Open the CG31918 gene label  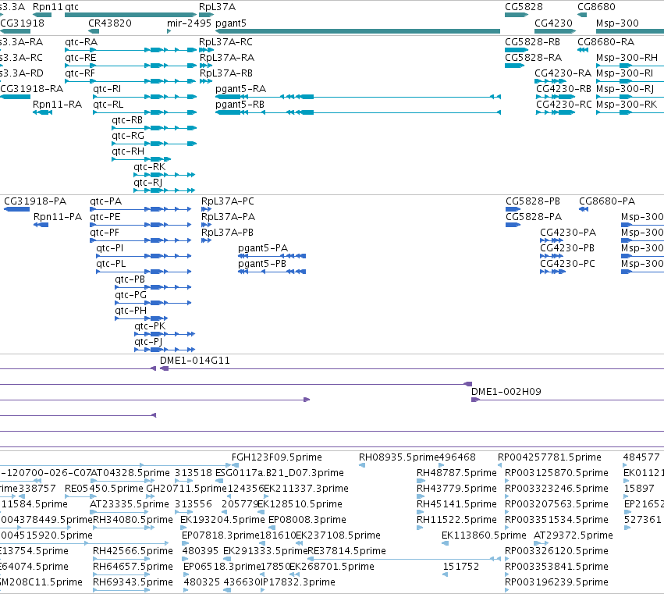click(x=23, y=23)
